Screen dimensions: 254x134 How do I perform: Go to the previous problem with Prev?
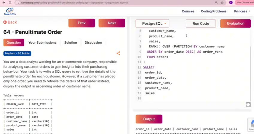82,23
